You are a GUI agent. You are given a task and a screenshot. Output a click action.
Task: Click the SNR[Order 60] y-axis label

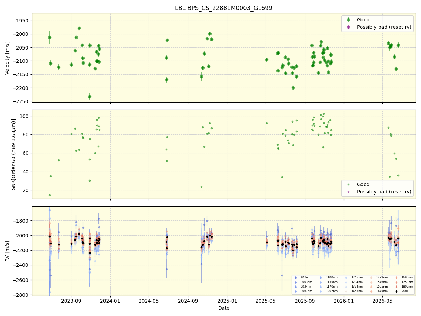pos(14,154)
